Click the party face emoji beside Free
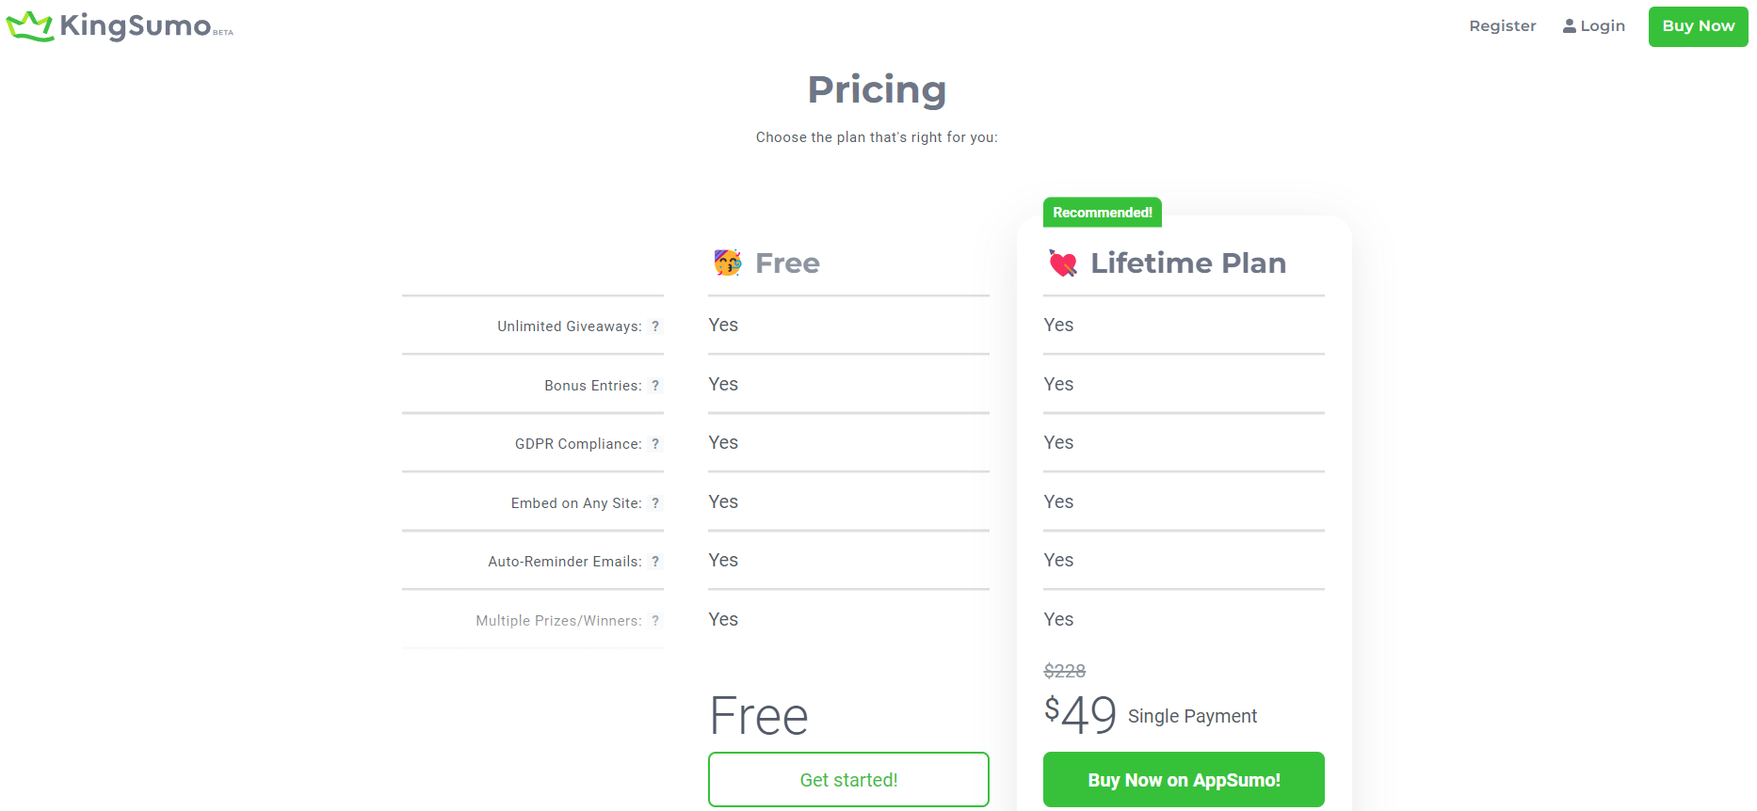1757x811 pixels. [727, 262]
